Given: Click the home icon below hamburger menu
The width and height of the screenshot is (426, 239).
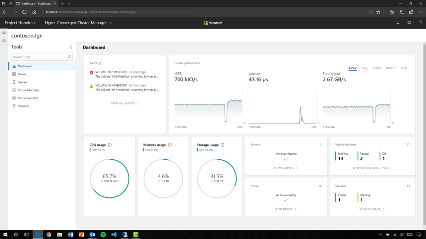Looking at the screenshot, I should pos(4,41).
